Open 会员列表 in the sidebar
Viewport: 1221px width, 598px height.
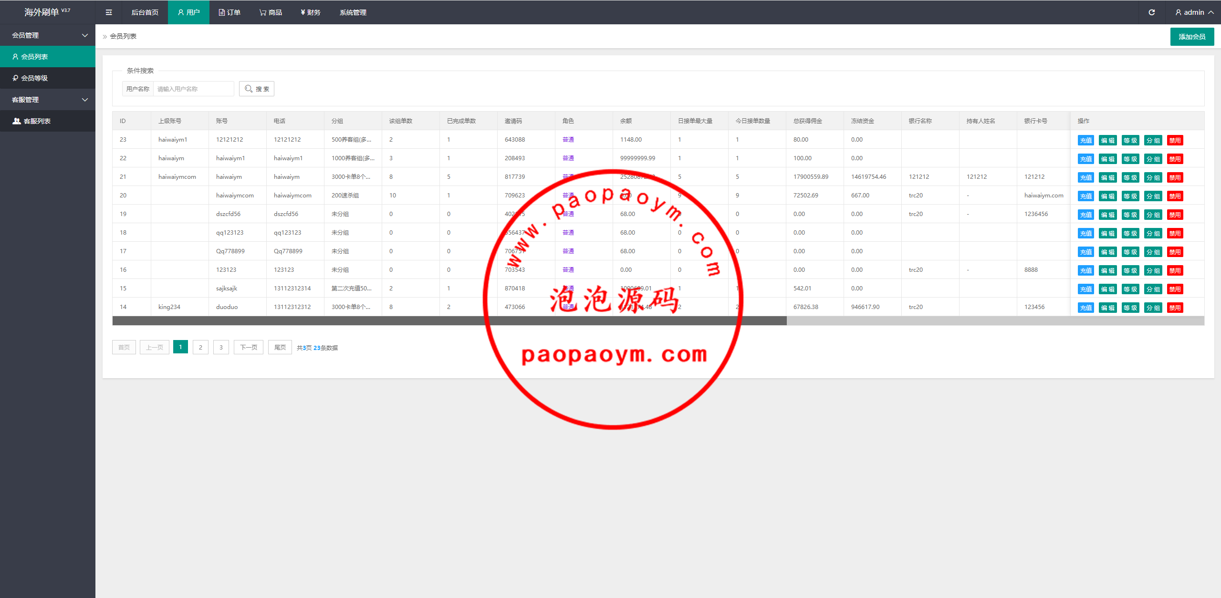point(48,57)
